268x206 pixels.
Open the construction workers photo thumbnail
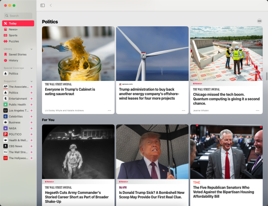point(226,54)
